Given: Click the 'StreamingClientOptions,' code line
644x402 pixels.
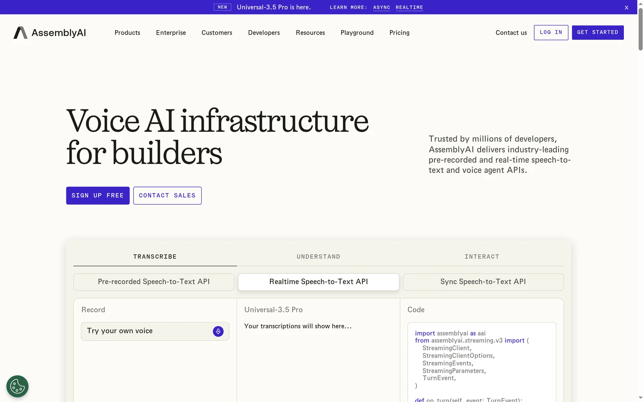Looking at the screenshot, I should coord(458,356).
